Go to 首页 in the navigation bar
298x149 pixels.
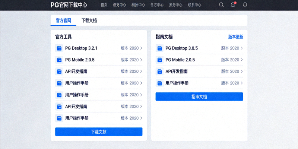[x=104, y=5]
